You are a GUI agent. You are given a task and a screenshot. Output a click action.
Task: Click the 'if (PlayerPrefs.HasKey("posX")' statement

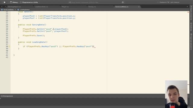59,46
